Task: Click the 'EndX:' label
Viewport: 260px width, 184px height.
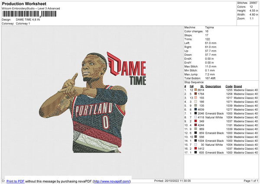Action: (x=188, y=59)
